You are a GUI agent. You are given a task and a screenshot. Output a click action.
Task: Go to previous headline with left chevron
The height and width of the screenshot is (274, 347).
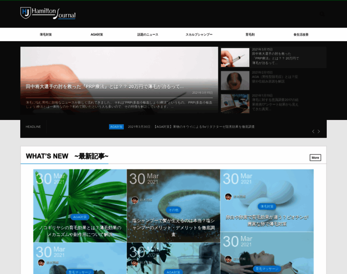(313, 132)
